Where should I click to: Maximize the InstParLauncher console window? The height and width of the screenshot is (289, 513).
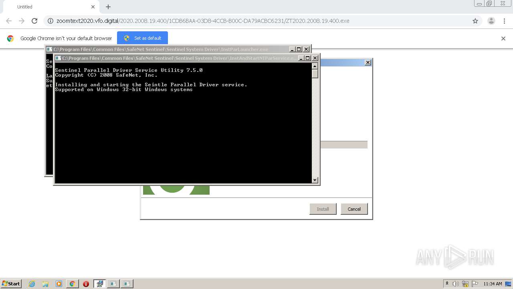coord(299,49)
